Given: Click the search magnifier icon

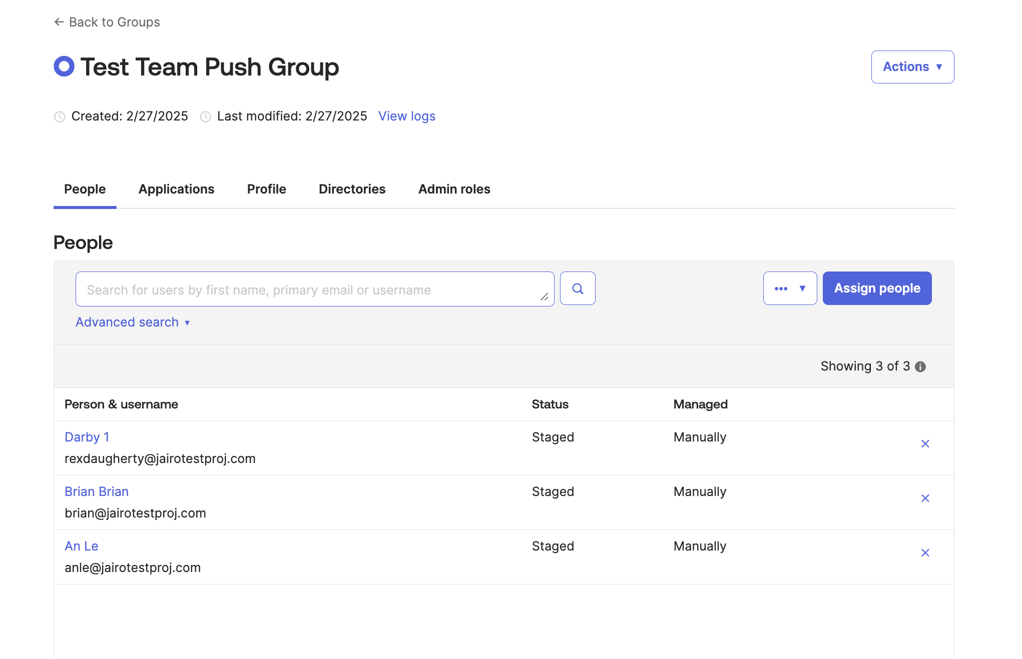Looking at the screenshot, I should (578, 288).
